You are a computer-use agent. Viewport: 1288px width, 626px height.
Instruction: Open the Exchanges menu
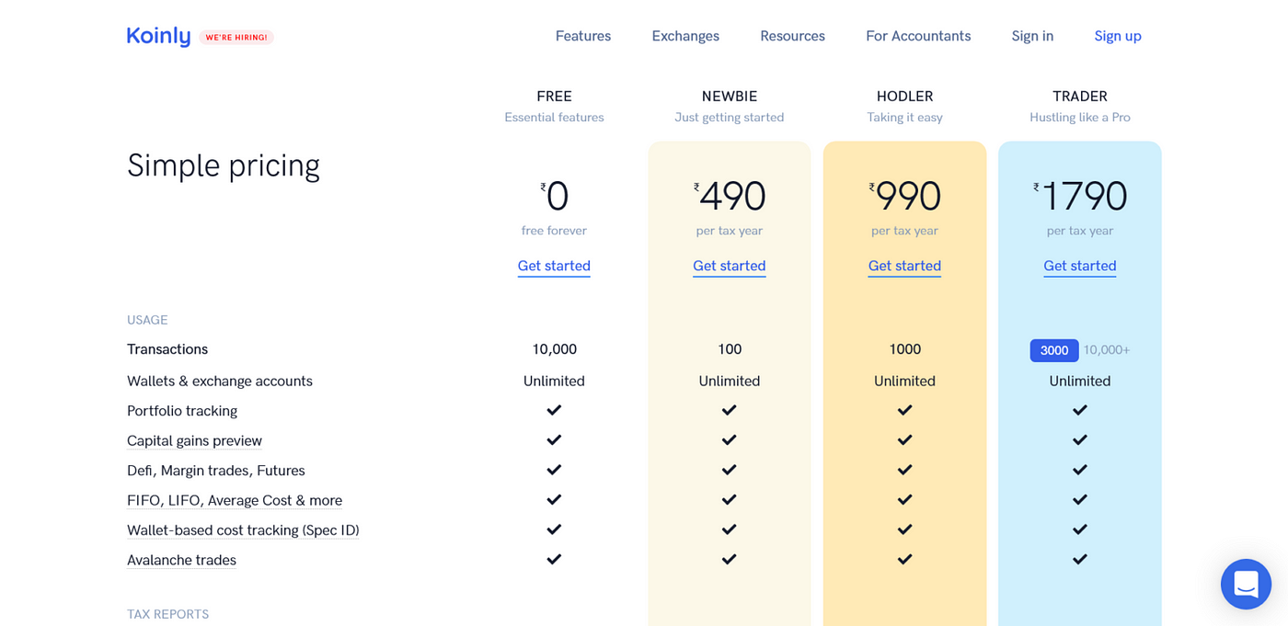(685, 36)
